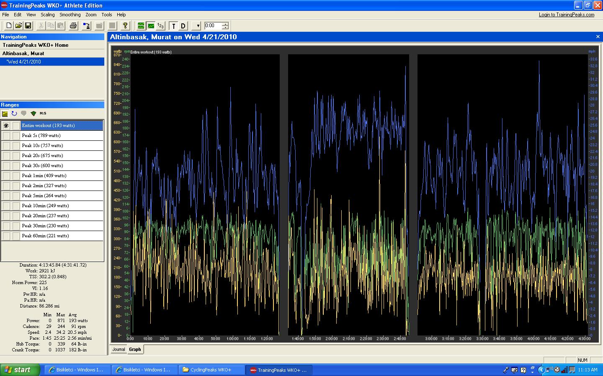Screen dimensions: 603x376
Task: Toggle second checkbox for Peak 5min range
Action: tap(15, 196)
